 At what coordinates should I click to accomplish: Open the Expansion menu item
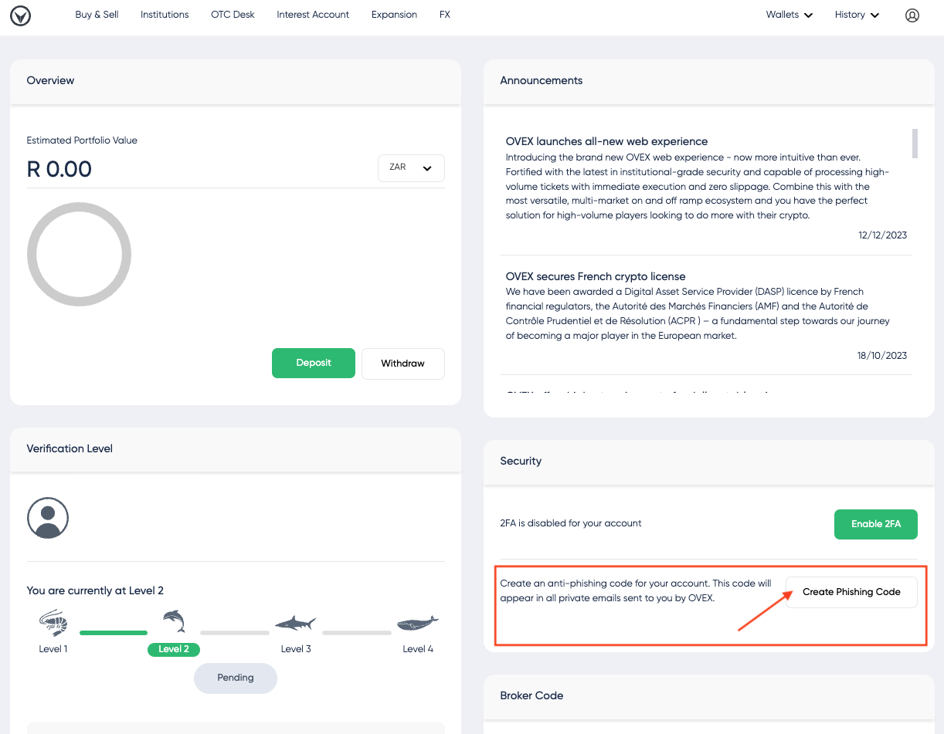click(x=394, y=15)
